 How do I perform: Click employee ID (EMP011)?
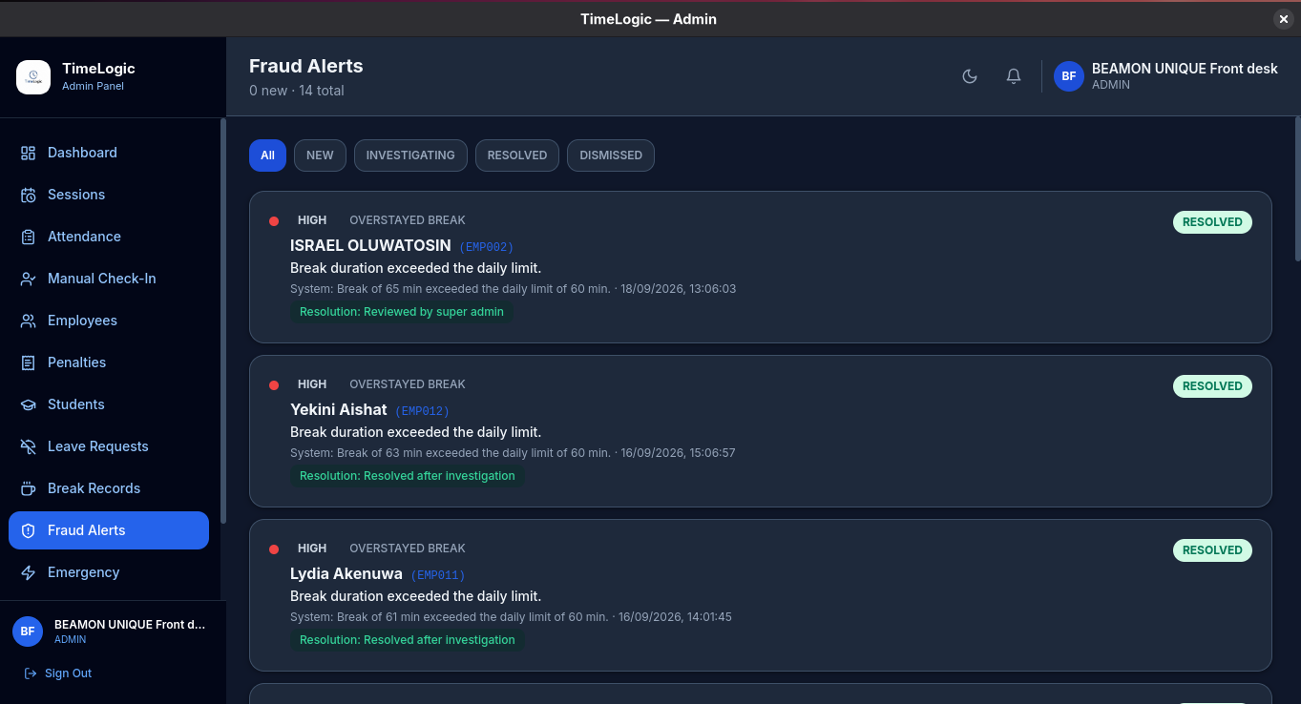point(437,575)
